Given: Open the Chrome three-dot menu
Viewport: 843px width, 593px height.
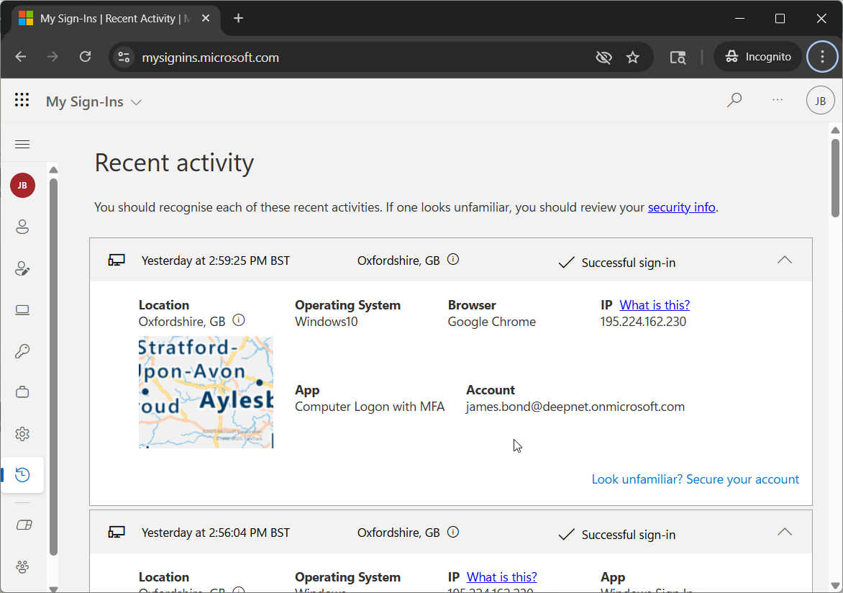Looking at the screenshot, I should (x=822, y=57).
